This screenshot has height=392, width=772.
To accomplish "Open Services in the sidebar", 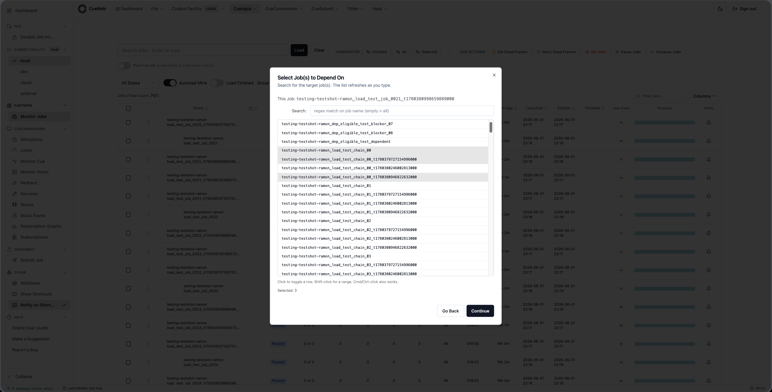I will [29, 194].
